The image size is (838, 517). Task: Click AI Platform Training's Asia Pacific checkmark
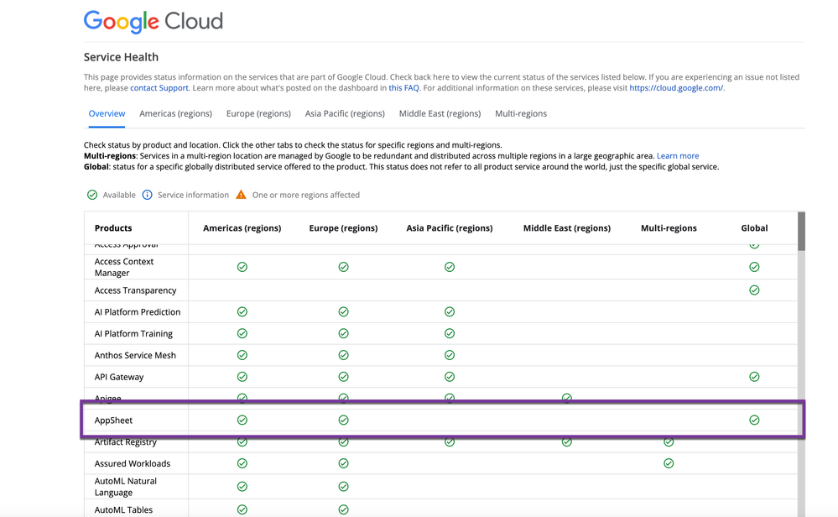[450, 334]
